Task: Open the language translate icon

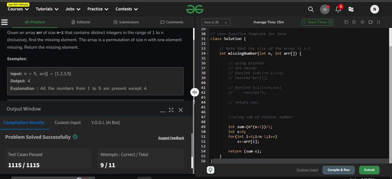Action: point(351,9)
